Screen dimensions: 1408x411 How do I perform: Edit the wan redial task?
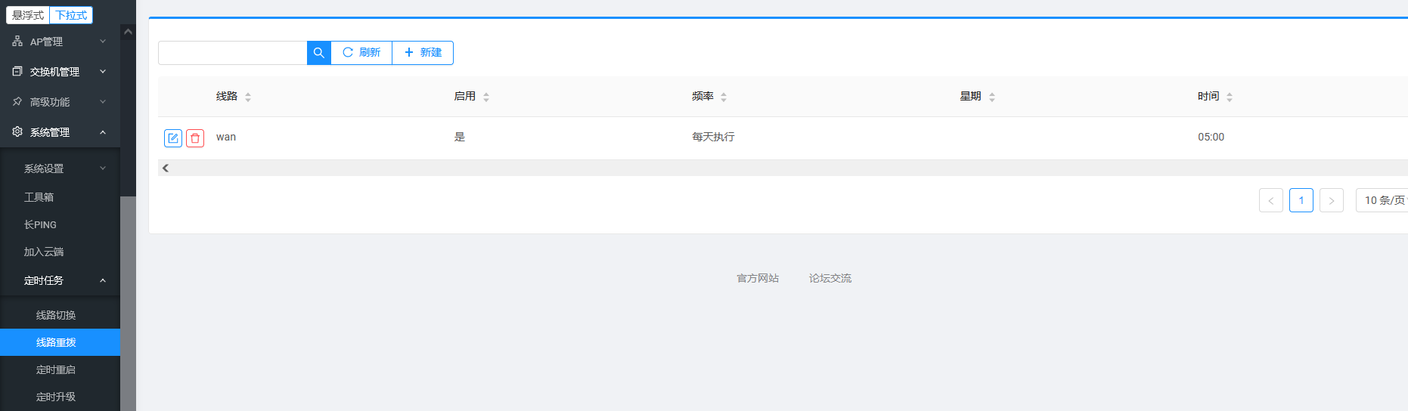point(173,138)
